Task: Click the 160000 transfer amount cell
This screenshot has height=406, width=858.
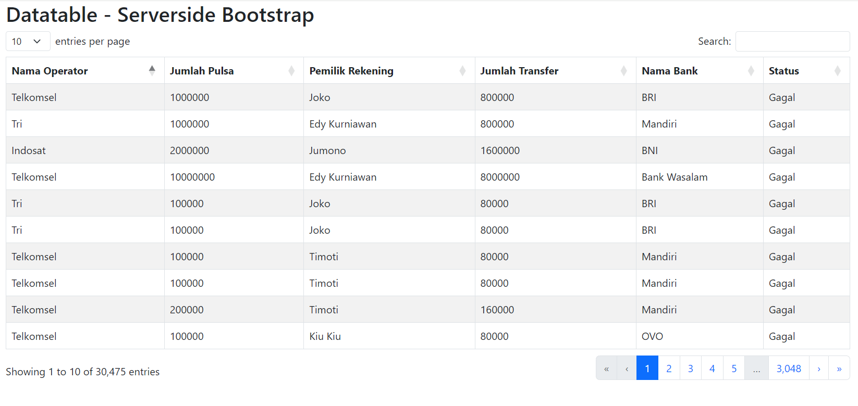Action: point(556,310)
